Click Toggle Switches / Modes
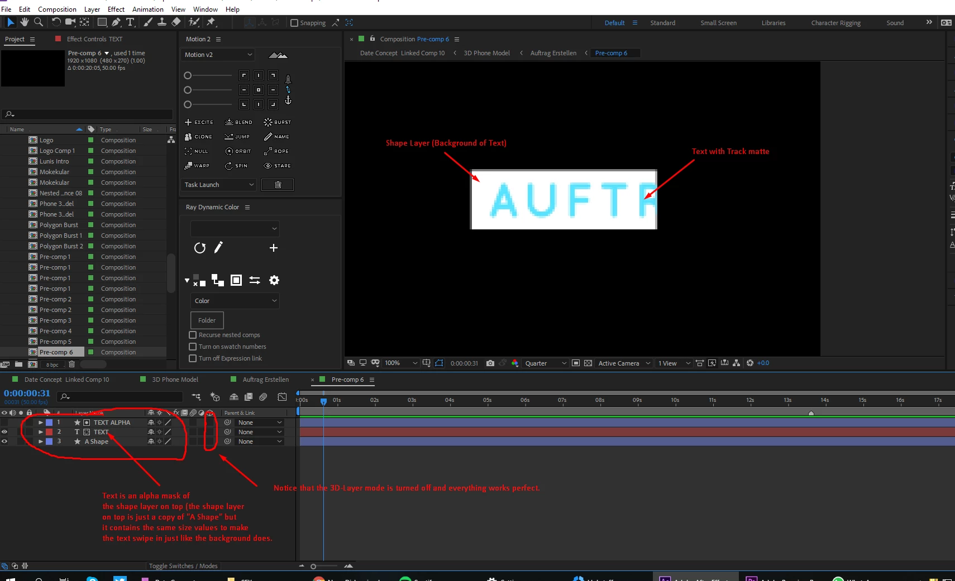Image resolution: width=955 pixels, height=581 pixels. [183, 566]
